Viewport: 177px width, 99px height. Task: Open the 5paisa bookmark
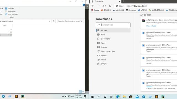click(95, 10)
